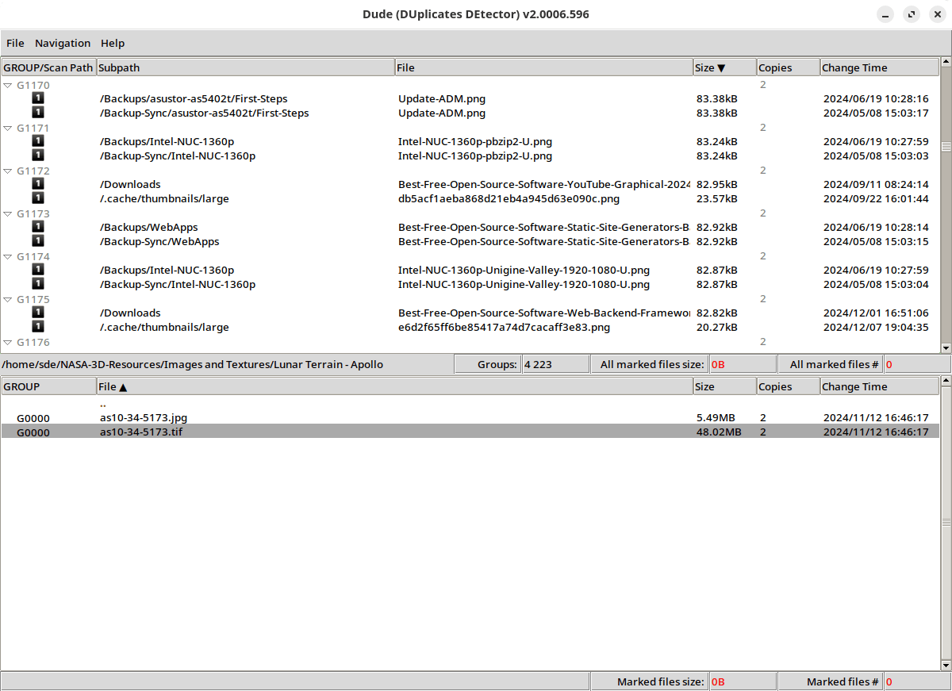
Task: Sort bottom list by File column header
Action: pos(395,386)
